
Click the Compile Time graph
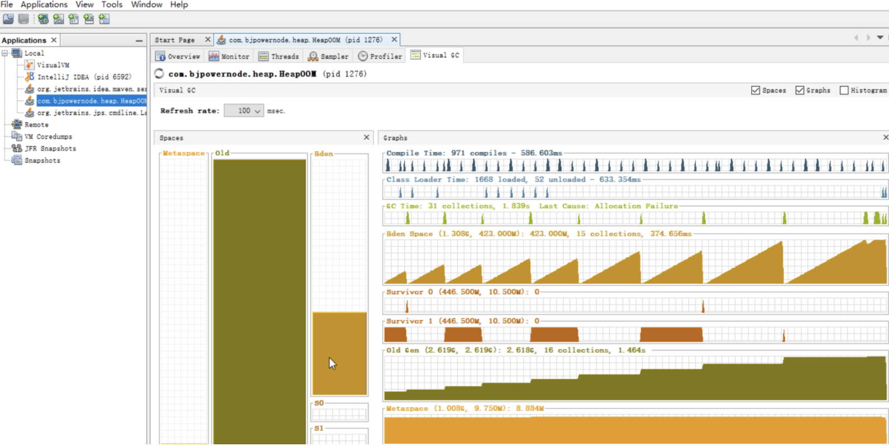point(635,165)
